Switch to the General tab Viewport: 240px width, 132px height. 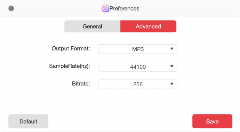(92, 26)
